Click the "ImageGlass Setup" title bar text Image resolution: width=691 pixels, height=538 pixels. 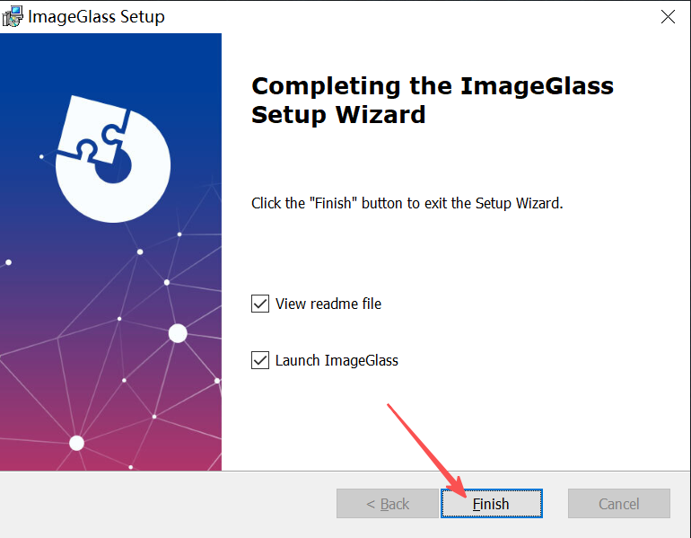pos(96,17)
